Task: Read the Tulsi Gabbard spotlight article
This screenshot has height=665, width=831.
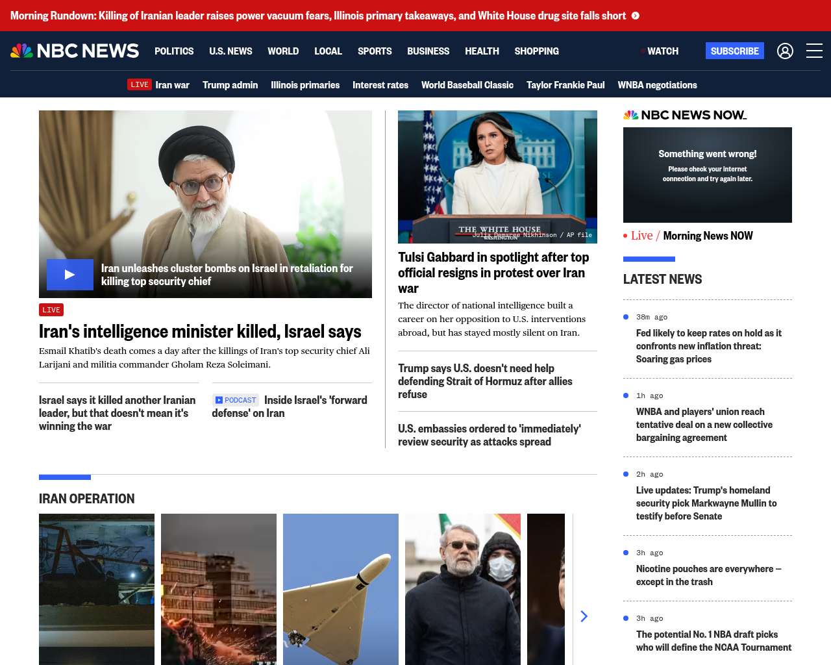Action: pos(493,273)
